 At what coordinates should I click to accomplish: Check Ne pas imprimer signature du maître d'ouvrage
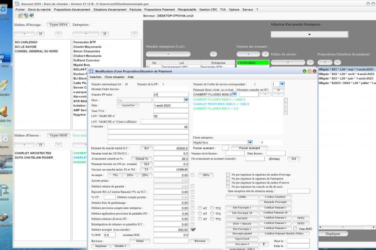pos(228,174)
